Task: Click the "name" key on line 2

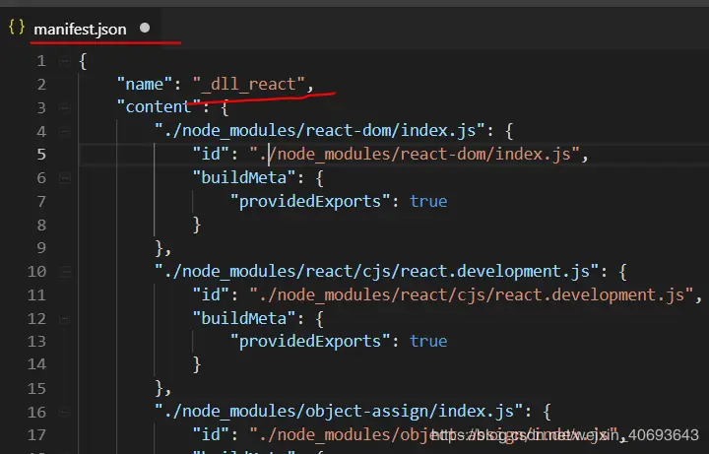Action: click(x=145, y=84)
